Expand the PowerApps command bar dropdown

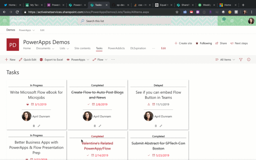point(78,60)
